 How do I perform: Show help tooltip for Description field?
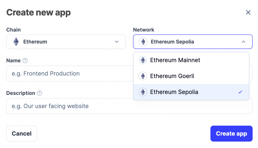click(x=39, y=93)
